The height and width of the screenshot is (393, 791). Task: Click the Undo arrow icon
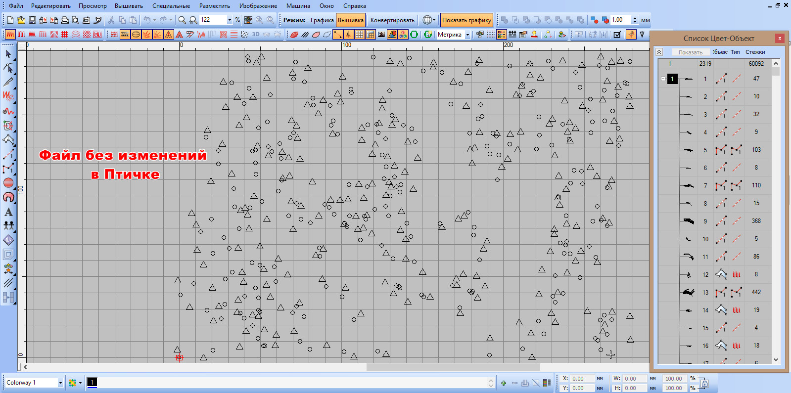coord(146,20)
